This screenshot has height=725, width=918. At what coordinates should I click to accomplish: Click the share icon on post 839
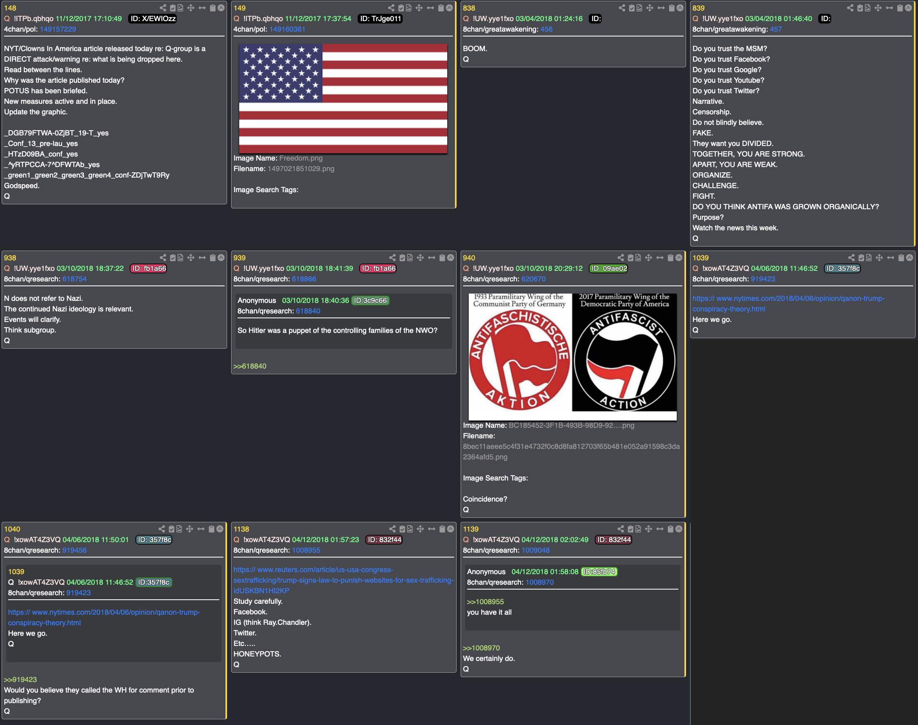tap(850, 8)
